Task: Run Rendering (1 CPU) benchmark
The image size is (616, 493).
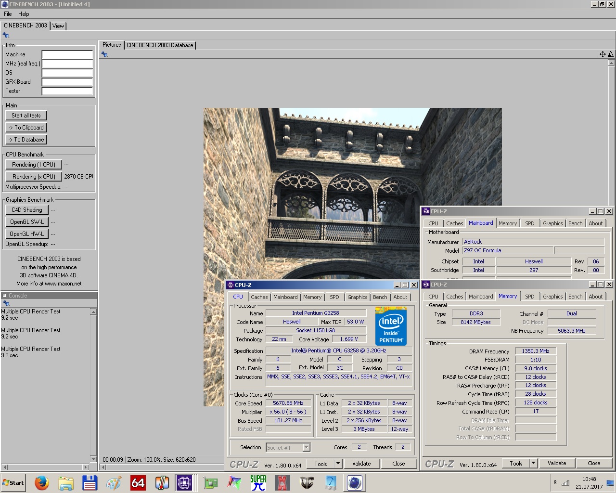Action: [x=34, y=165]
